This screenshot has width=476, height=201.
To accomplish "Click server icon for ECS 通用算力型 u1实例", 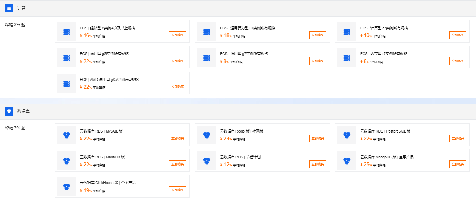I will click(207, 32).
